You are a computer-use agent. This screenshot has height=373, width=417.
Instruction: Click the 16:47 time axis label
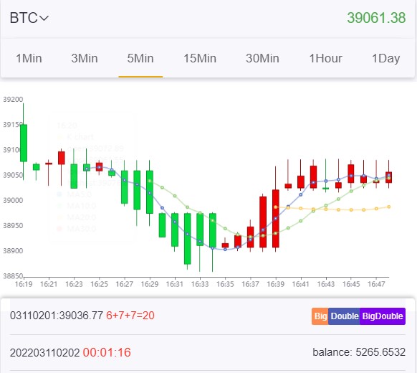click(376, 284)
